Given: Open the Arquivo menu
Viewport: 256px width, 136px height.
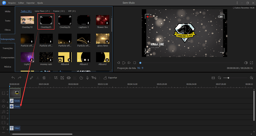Looking at the screenshot, I should 12,3.
